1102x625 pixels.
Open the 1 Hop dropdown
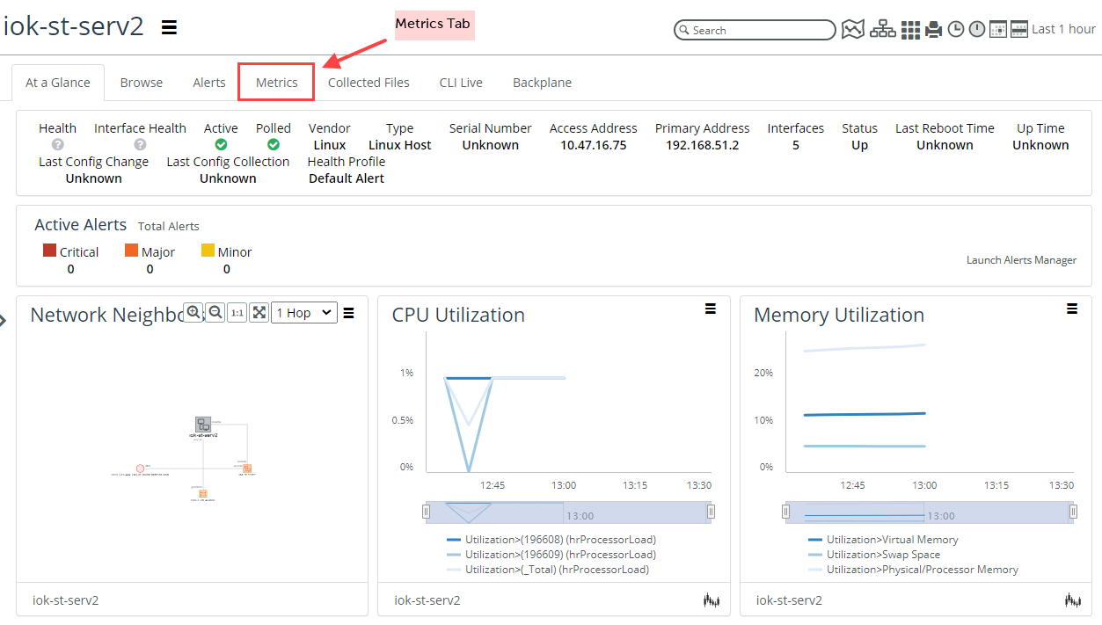pyautogui.click(x=303, y=313)
